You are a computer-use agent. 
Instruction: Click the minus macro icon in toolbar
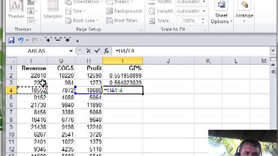(58, 40)
